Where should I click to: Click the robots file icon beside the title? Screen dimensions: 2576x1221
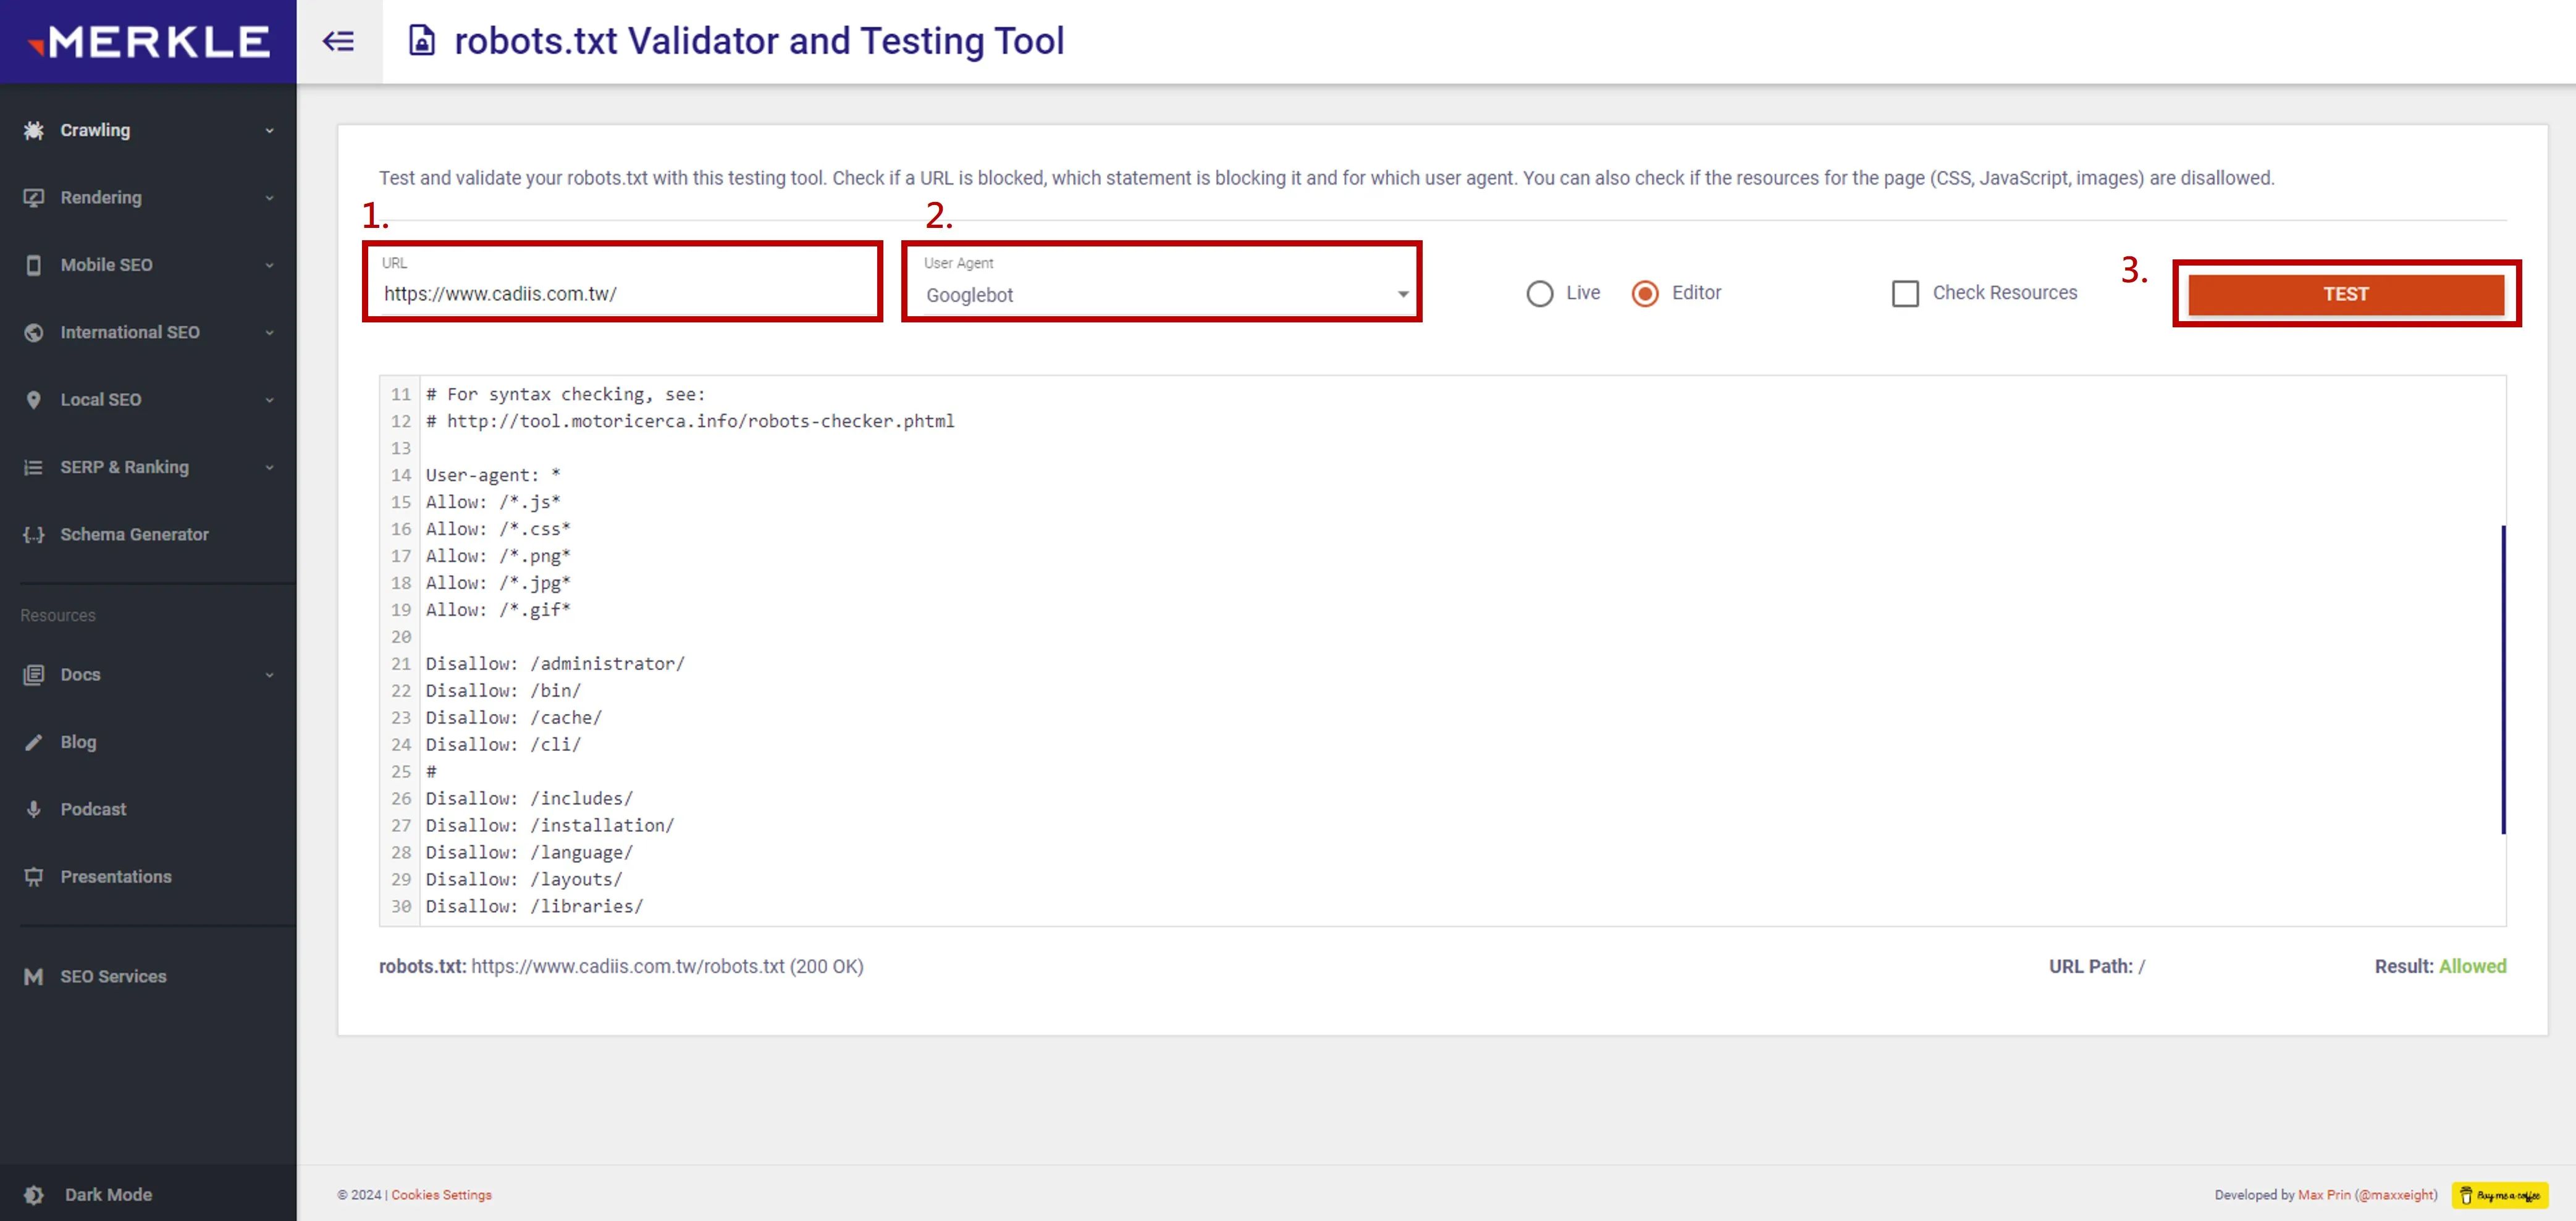coord(422,40)
